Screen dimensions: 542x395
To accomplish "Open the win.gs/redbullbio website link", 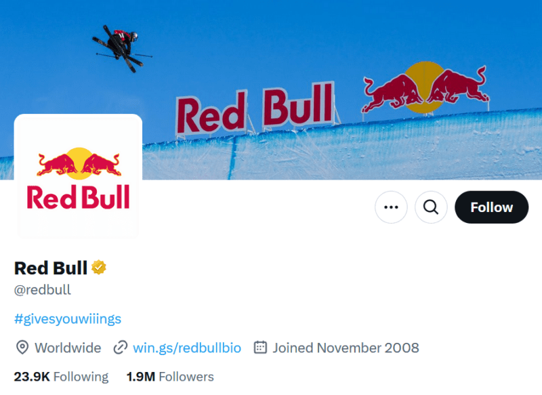I will 187,348.
